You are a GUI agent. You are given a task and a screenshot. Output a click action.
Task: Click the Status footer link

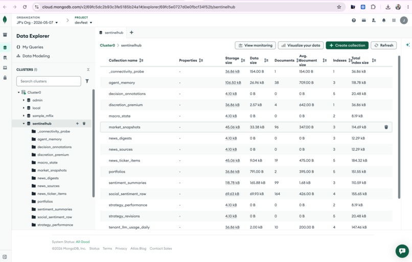[x=95, y=248]
